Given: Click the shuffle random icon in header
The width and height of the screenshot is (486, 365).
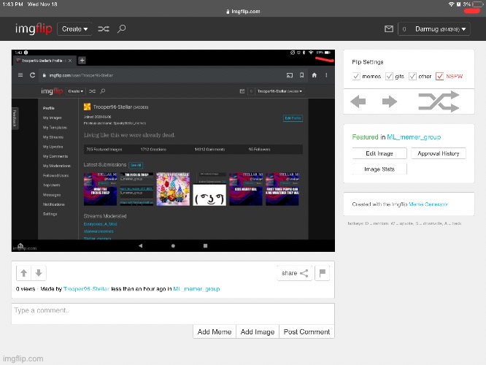Looking at the screenshot, I should click(x=104, y=29).
